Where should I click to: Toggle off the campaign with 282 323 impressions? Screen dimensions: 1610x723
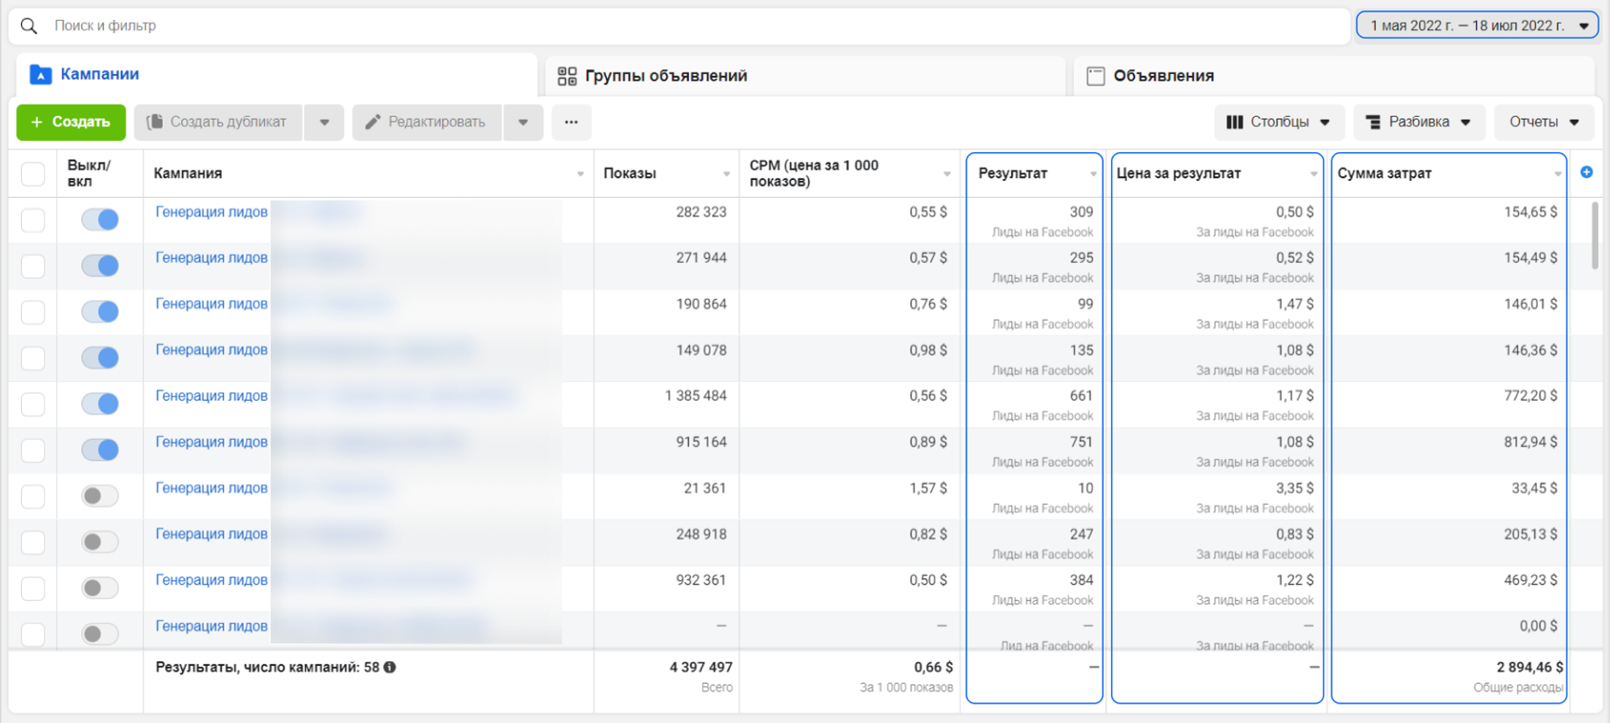(100, 220)
